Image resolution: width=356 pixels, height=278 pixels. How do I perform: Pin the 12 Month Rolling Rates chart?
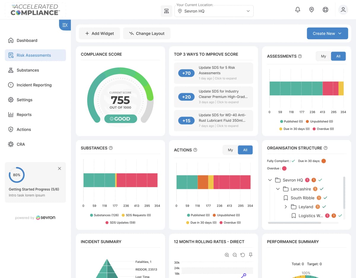pyautogui.click(x=250, y=255)
